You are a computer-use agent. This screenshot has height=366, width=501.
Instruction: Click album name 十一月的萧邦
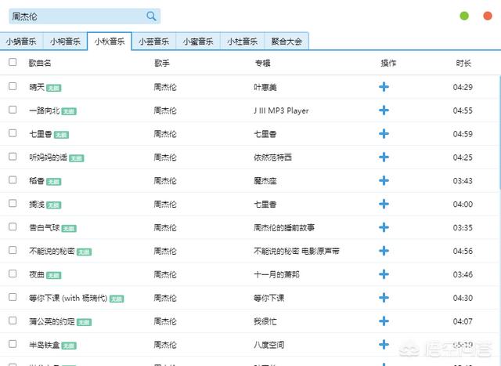click(276, 275)
